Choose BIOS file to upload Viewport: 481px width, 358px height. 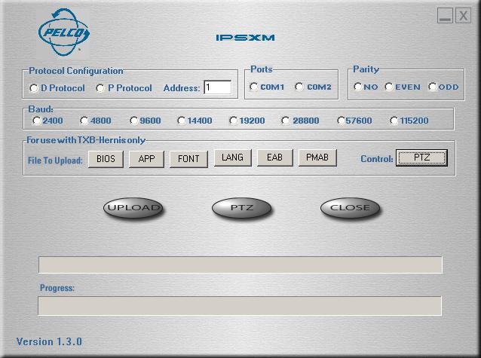coord(106,159)
